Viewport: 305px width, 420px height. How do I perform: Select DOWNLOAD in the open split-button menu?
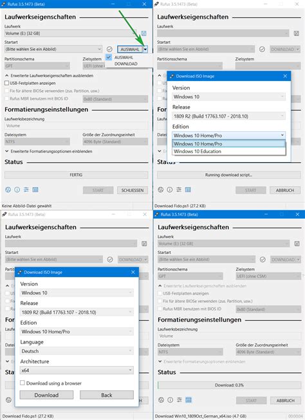click(x=125, y=64)
